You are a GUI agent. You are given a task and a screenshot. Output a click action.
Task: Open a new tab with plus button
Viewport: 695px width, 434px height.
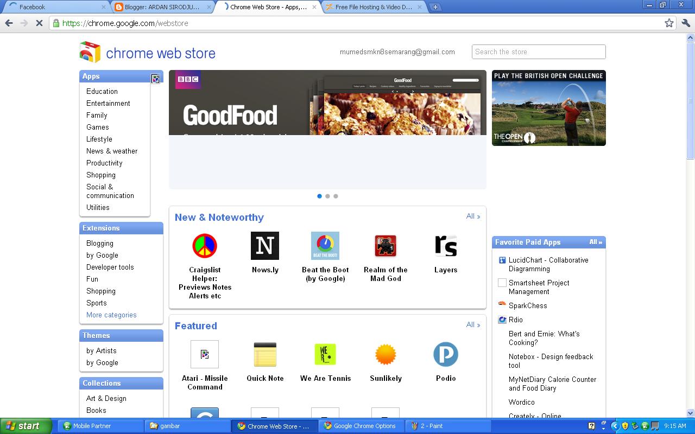435,7
